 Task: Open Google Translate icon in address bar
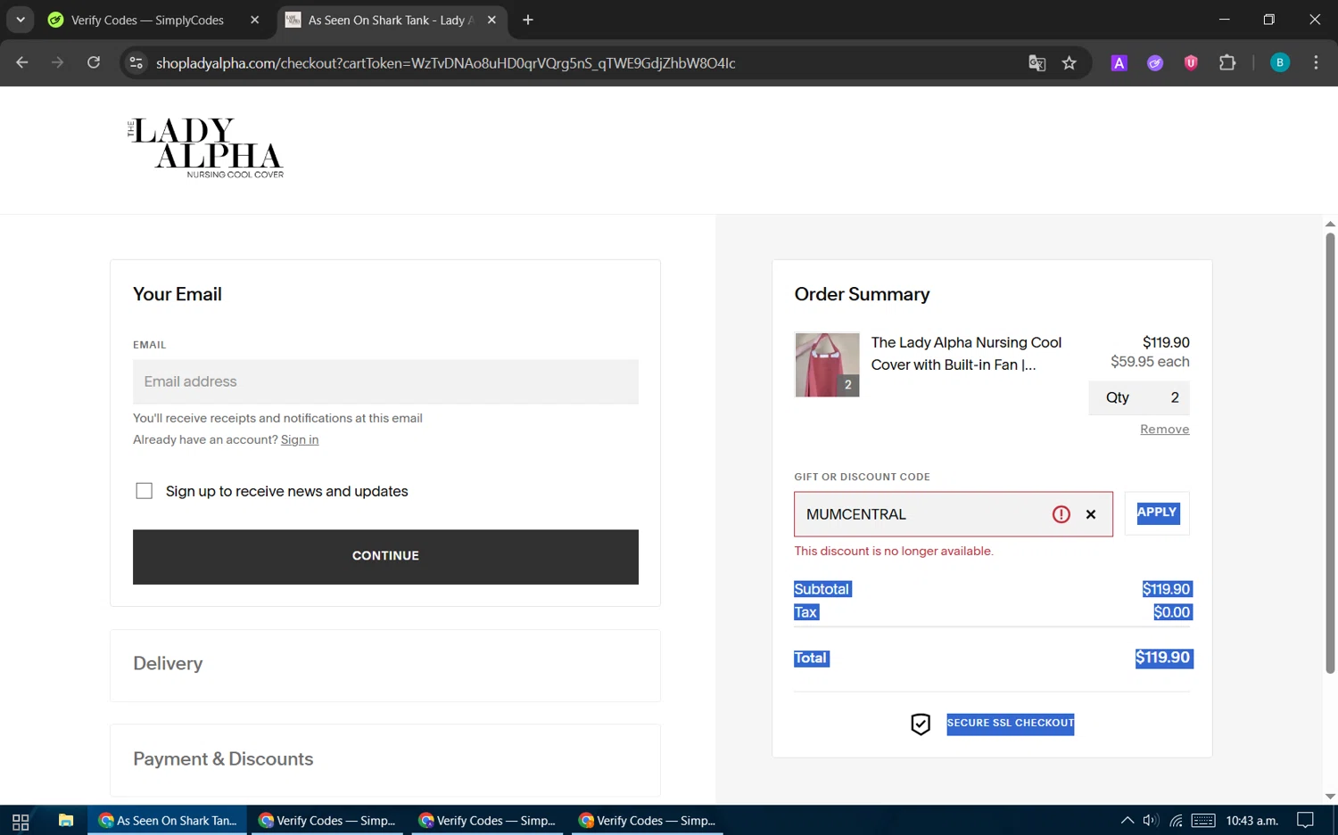click(x=1037, y=62)
